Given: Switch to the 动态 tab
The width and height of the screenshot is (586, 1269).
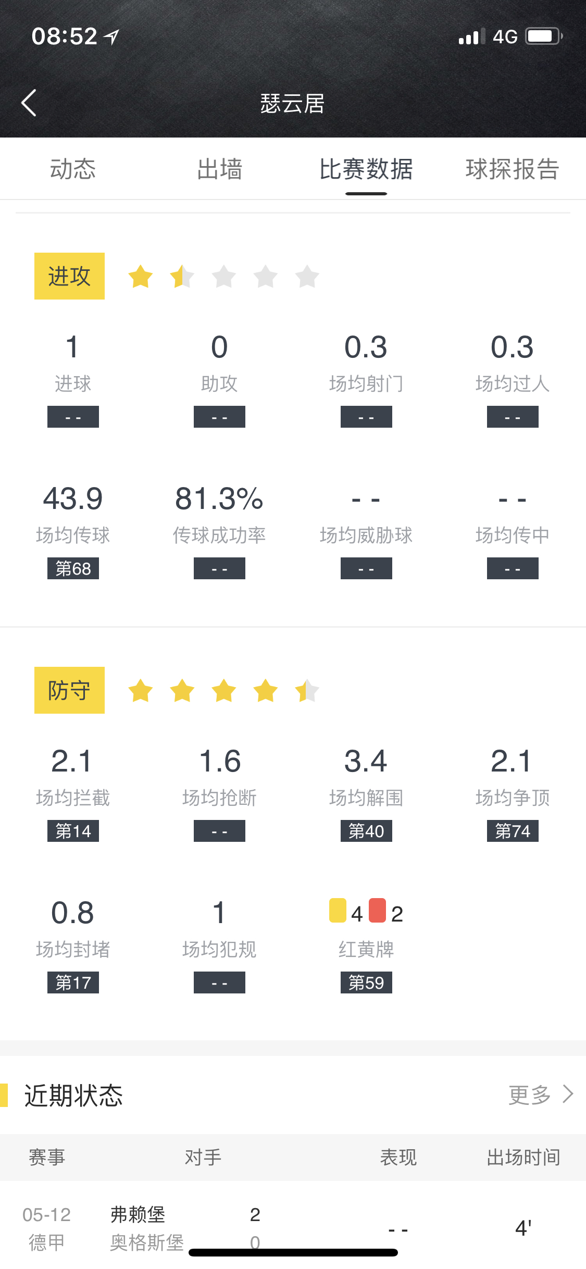Looking at the screenshot, I should click(73, 169).
